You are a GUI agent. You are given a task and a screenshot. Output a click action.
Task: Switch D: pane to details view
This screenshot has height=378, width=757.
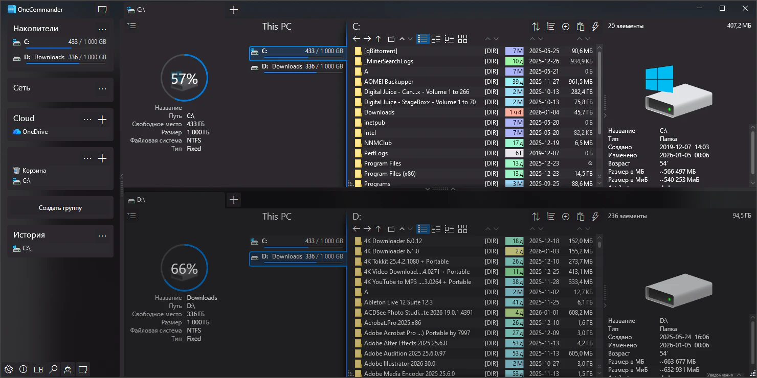(x=436, y=229)
